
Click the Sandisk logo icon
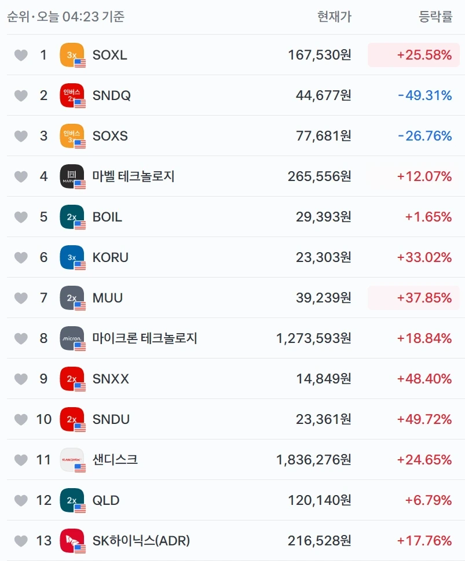coord(72,460)
